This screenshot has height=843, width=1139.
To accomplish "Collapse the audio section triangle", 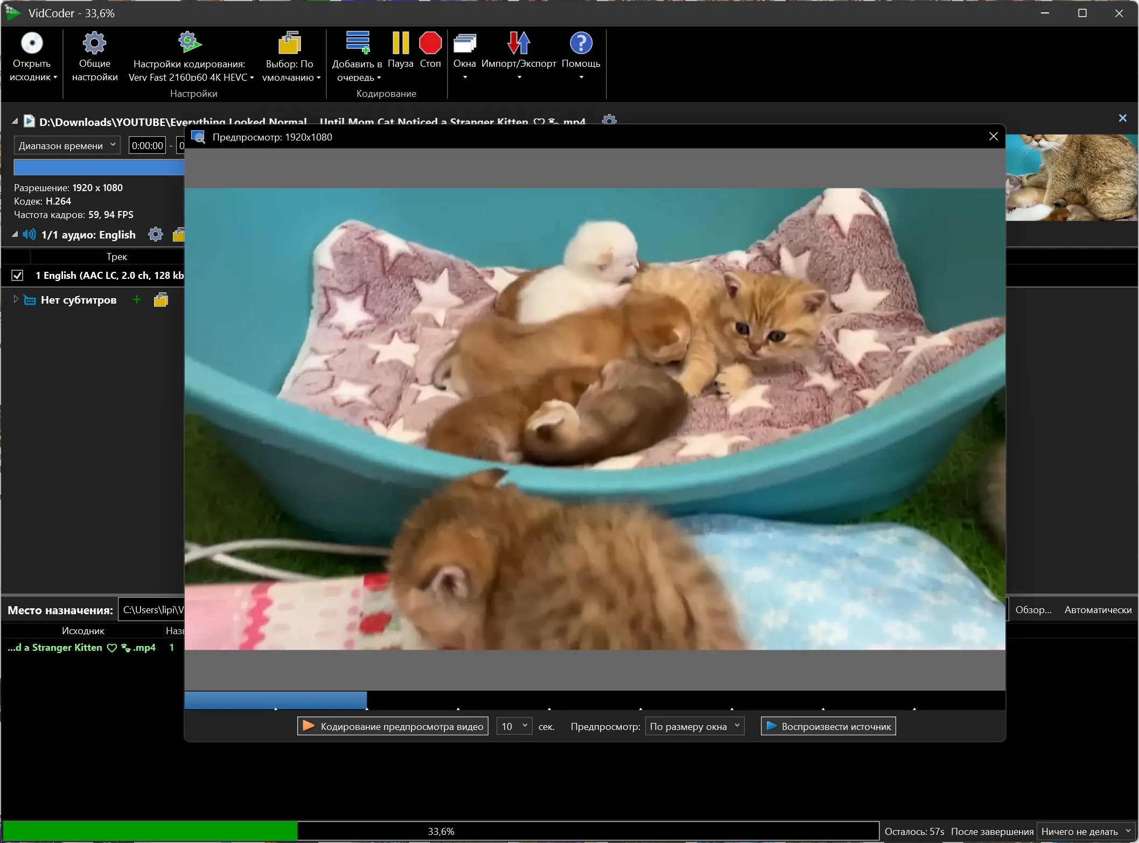I will (15, 235).
